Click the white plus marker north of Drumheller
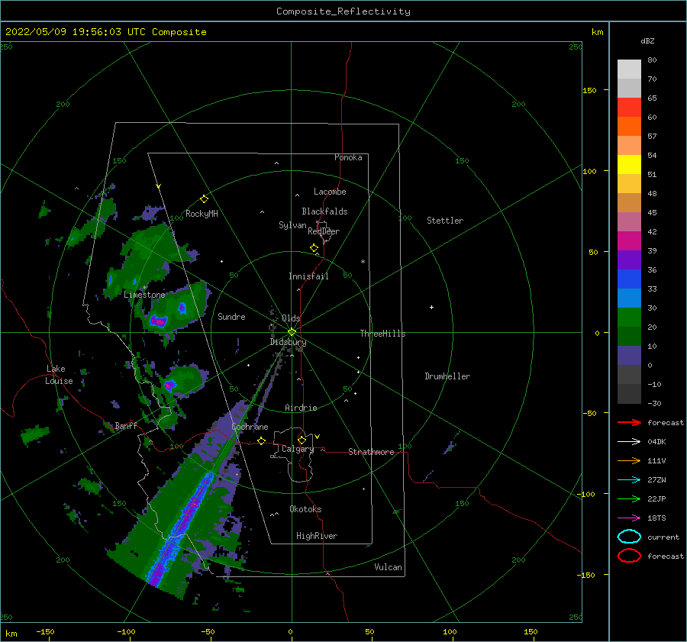Screen dimensions: 687x642 tap(431, 307)
